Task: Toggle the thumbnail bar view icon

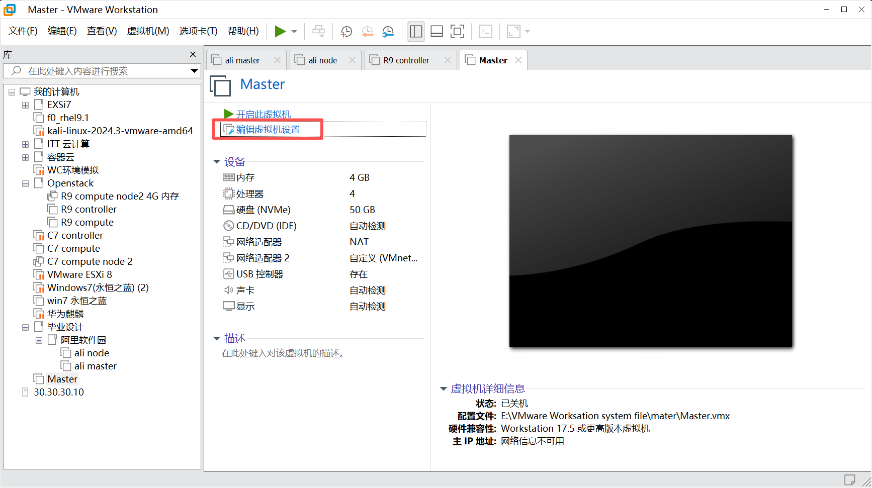Action: click(x=437, y=31)
